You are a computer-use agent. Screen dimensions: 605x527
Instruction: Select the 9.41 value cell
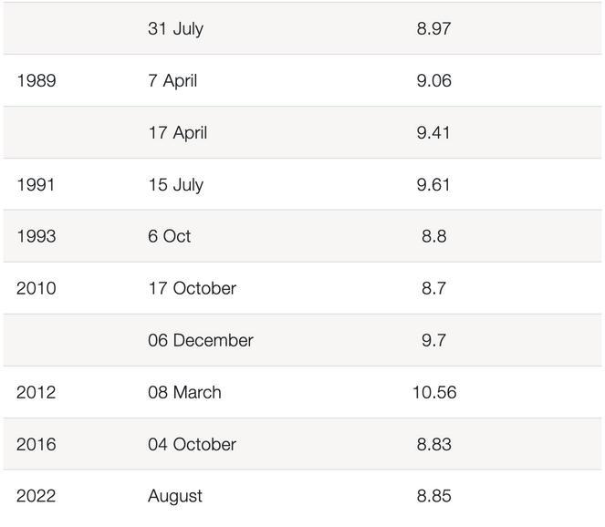pos(433,132)
